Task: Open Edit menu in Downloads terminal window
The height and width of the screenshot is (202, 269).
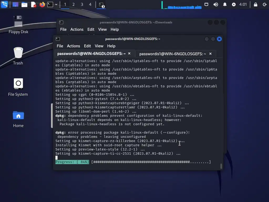Action: coord(91,29)
